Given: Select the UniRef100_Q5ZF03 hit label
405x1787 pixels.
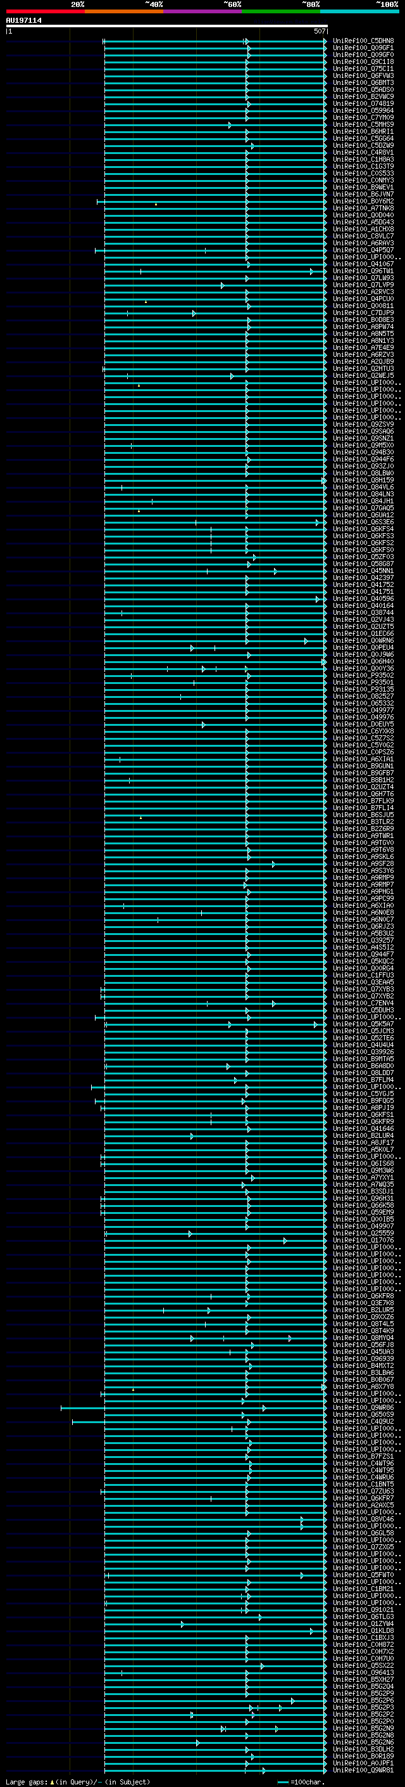Looking at the screenshot, I should tap(363, 557).
